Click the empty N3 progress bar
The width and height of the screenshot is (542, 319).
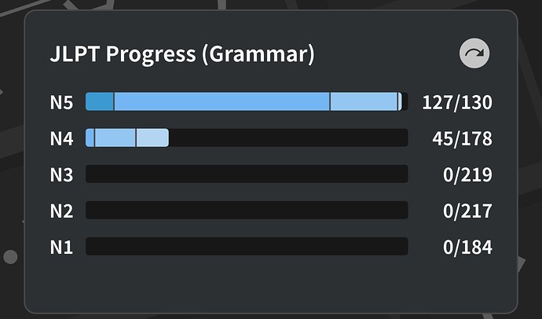click(x=247, y=174)
